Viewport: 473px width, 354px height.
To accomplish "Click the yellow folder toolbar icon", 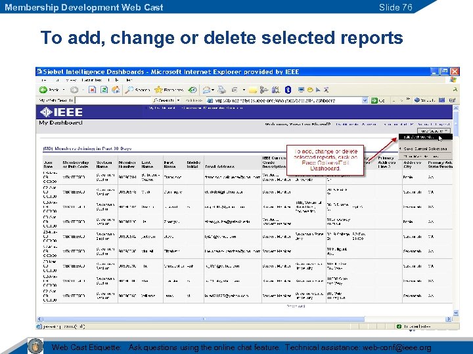I will point(253,90).
